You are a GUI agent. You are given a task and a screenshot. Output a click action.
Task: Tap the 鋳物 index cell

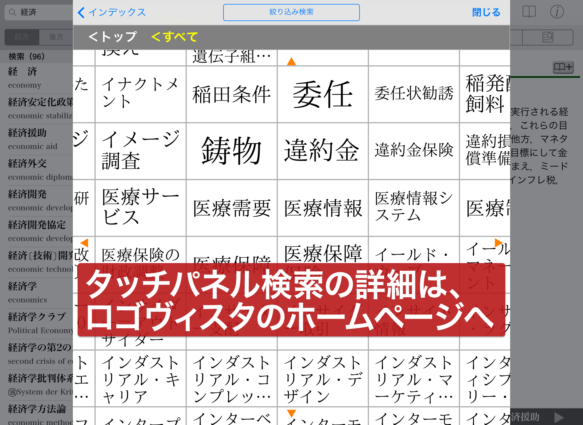click(231, 151)
